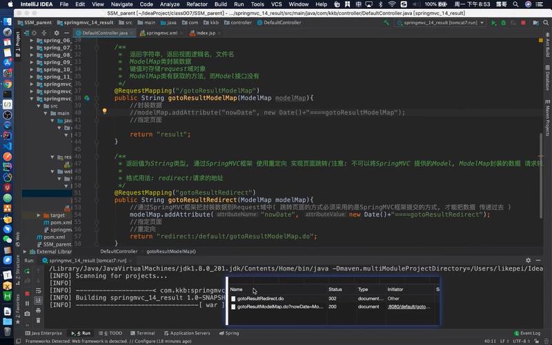This screenshot has width=552, height=345.
Task: Open Project Structure icon in top toolbar
Action: pos(535,23)
